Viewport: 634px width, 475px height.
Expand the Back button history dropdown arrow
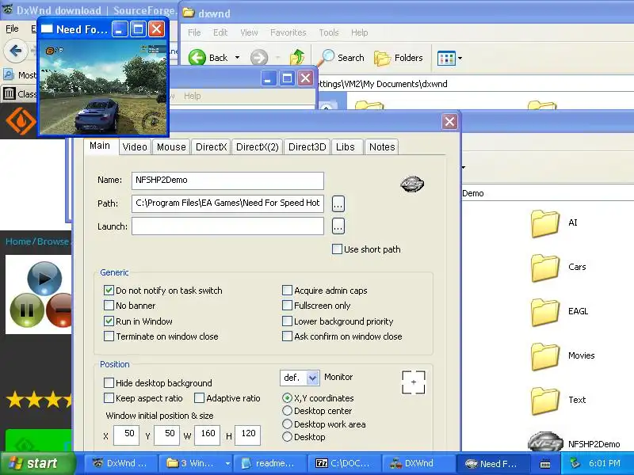click(x=237, y=58)
